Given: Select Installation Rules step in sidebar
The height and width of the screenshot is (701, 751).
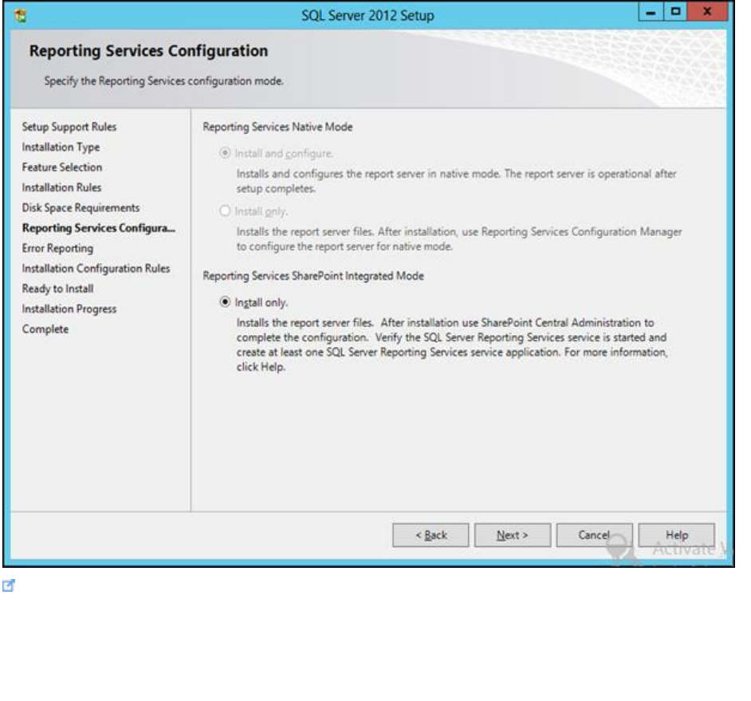Looking at the screenshot, I should click(61, 187).
